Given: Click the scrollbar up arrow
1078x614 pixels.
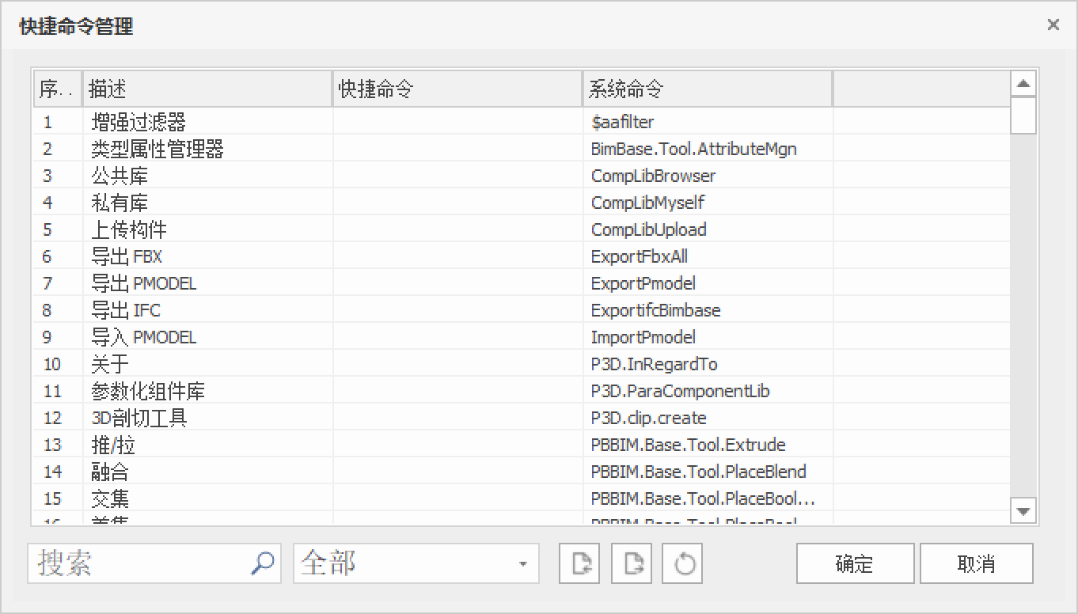Looking at the screenshot, I should [1023, 84].
